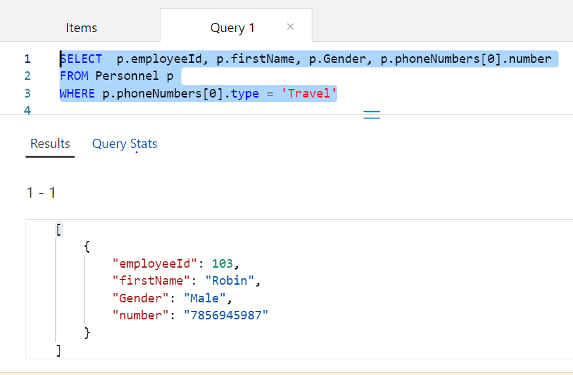
Task: Click the 'Travel' string literal
Action: (x=309, y=94)
